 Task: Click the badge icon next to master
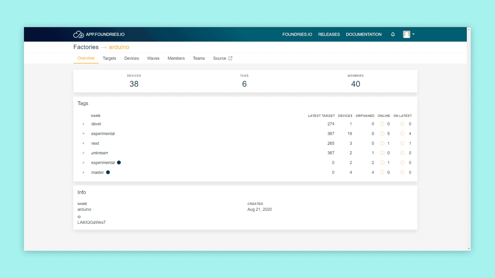click(x=108, y=172)
